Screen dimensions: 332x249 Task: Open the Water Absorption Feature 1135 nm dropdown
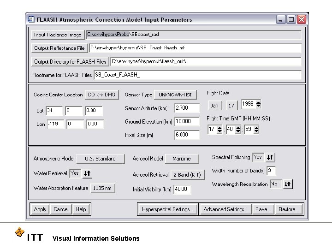click(102, 188)
